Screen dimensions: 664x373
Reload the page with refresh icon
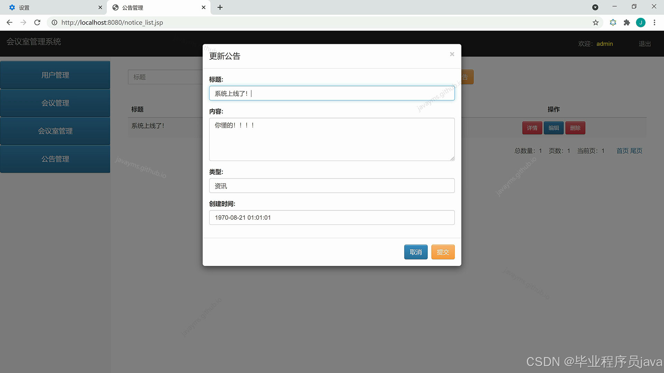(x=37, y=22)
